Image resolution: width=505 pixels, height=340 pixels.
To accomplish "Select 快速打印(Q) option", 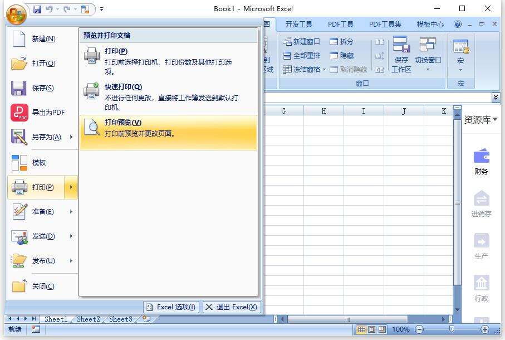I will pos(168,96).
